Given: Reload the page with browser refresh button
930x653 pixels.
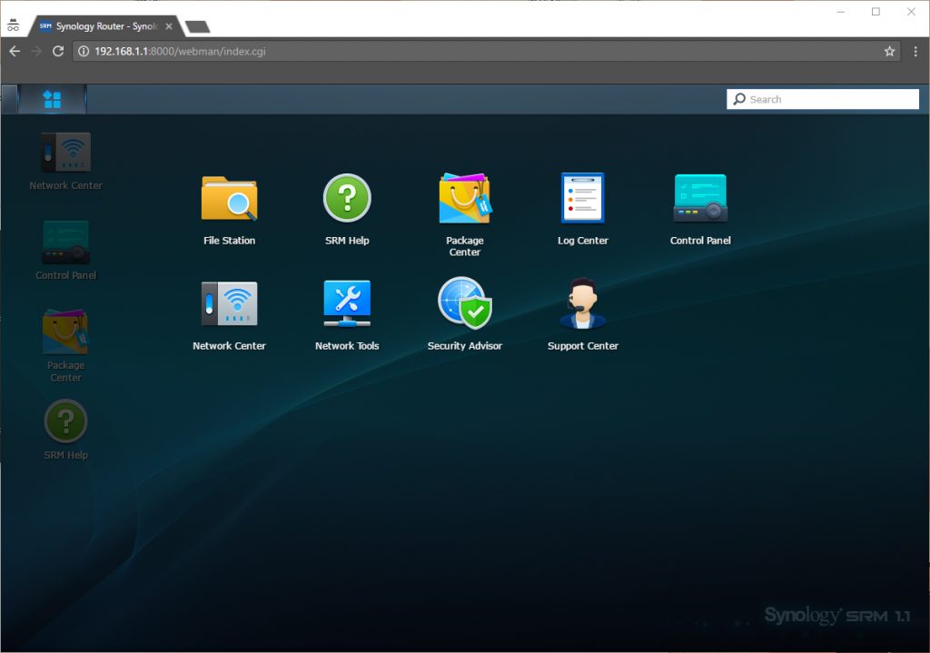Looking at the screenshot, I should point(57,52).
